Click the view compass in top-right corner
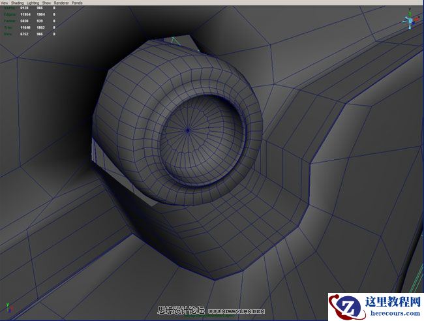The image size is (424, 321). [x=410, y=21]
